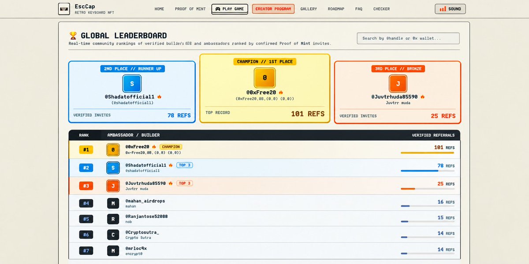Click the #4 rank badge

tap(86, 203)
